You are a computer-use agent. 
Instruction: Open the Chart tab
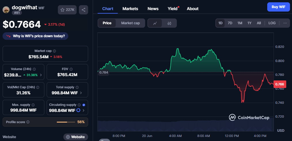(x=108, y=9)
